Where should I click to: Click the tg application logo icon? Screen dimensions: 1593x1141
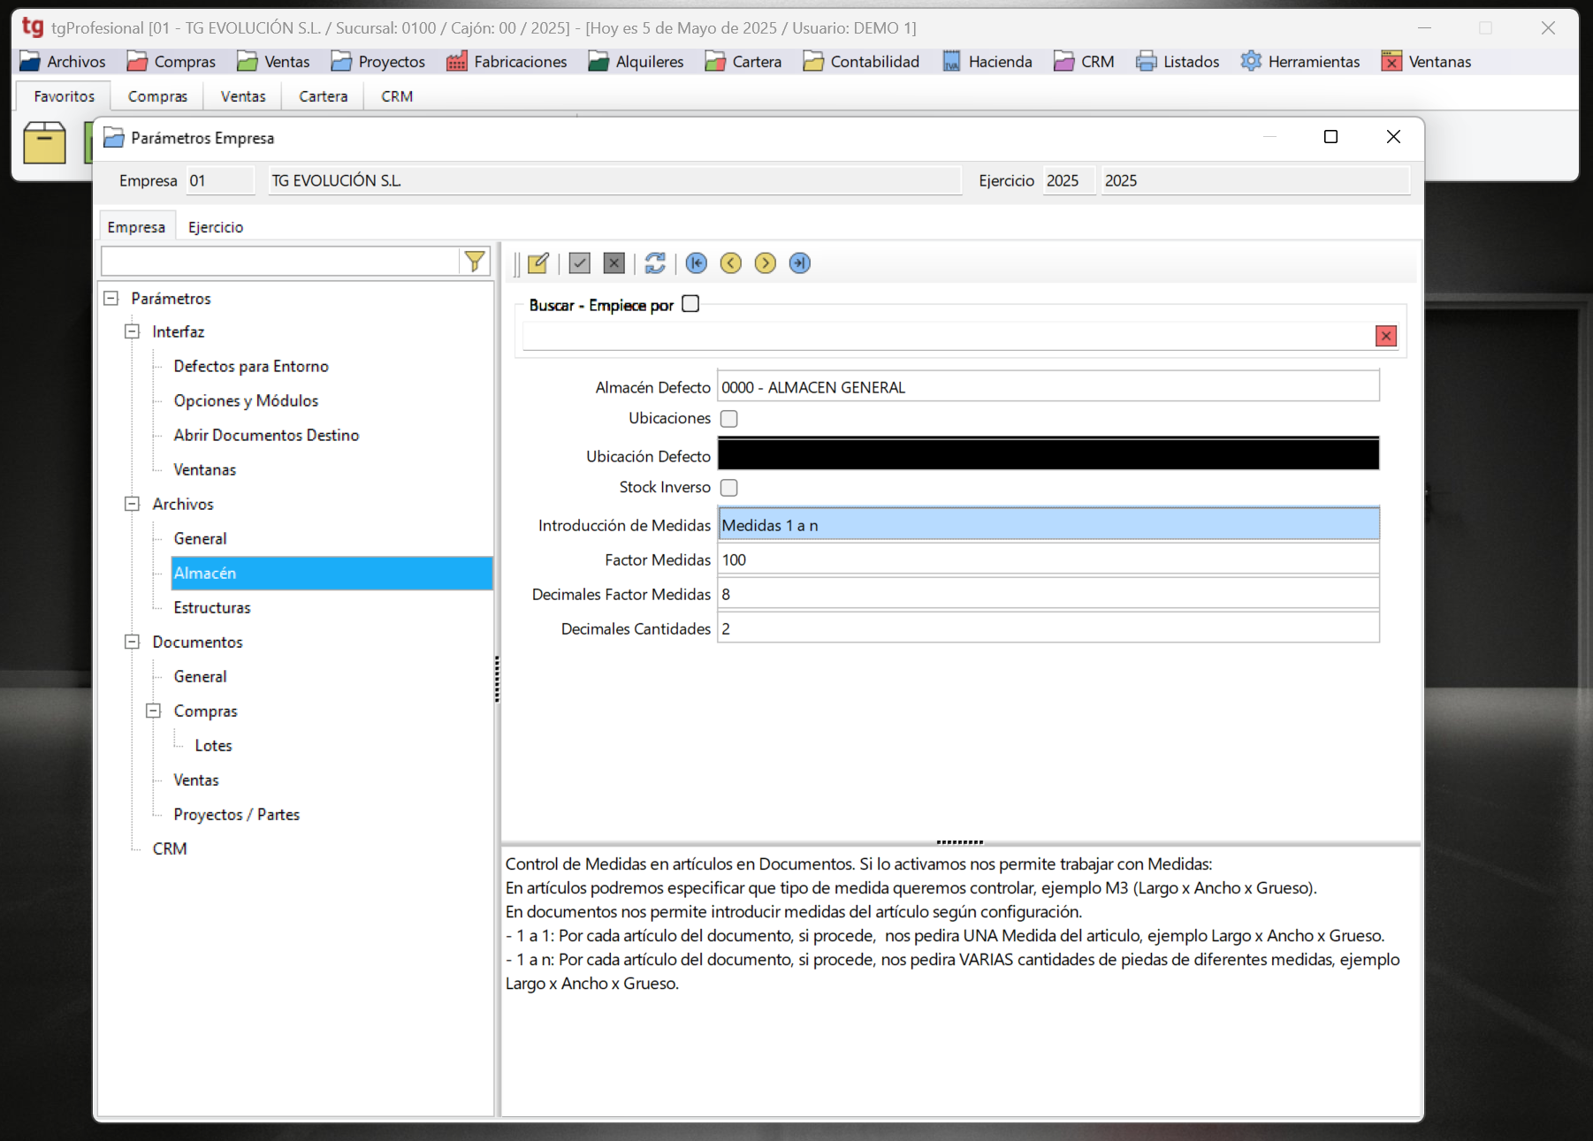(x=33, y=27)
